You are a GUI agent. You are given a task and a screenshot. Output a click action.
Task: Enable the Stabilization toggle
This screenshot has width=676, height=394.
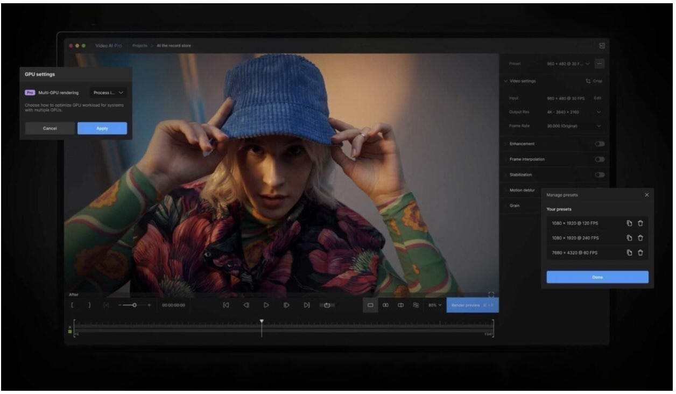[x=600, y=175]
